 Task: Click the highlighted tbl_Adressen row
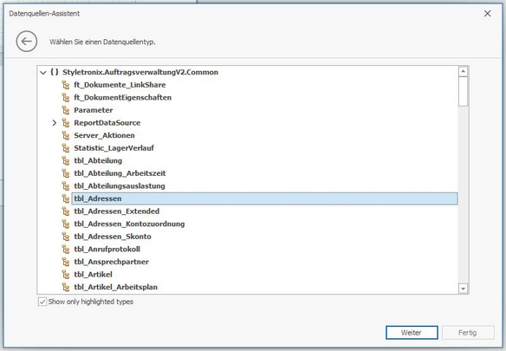click(264, 198)
